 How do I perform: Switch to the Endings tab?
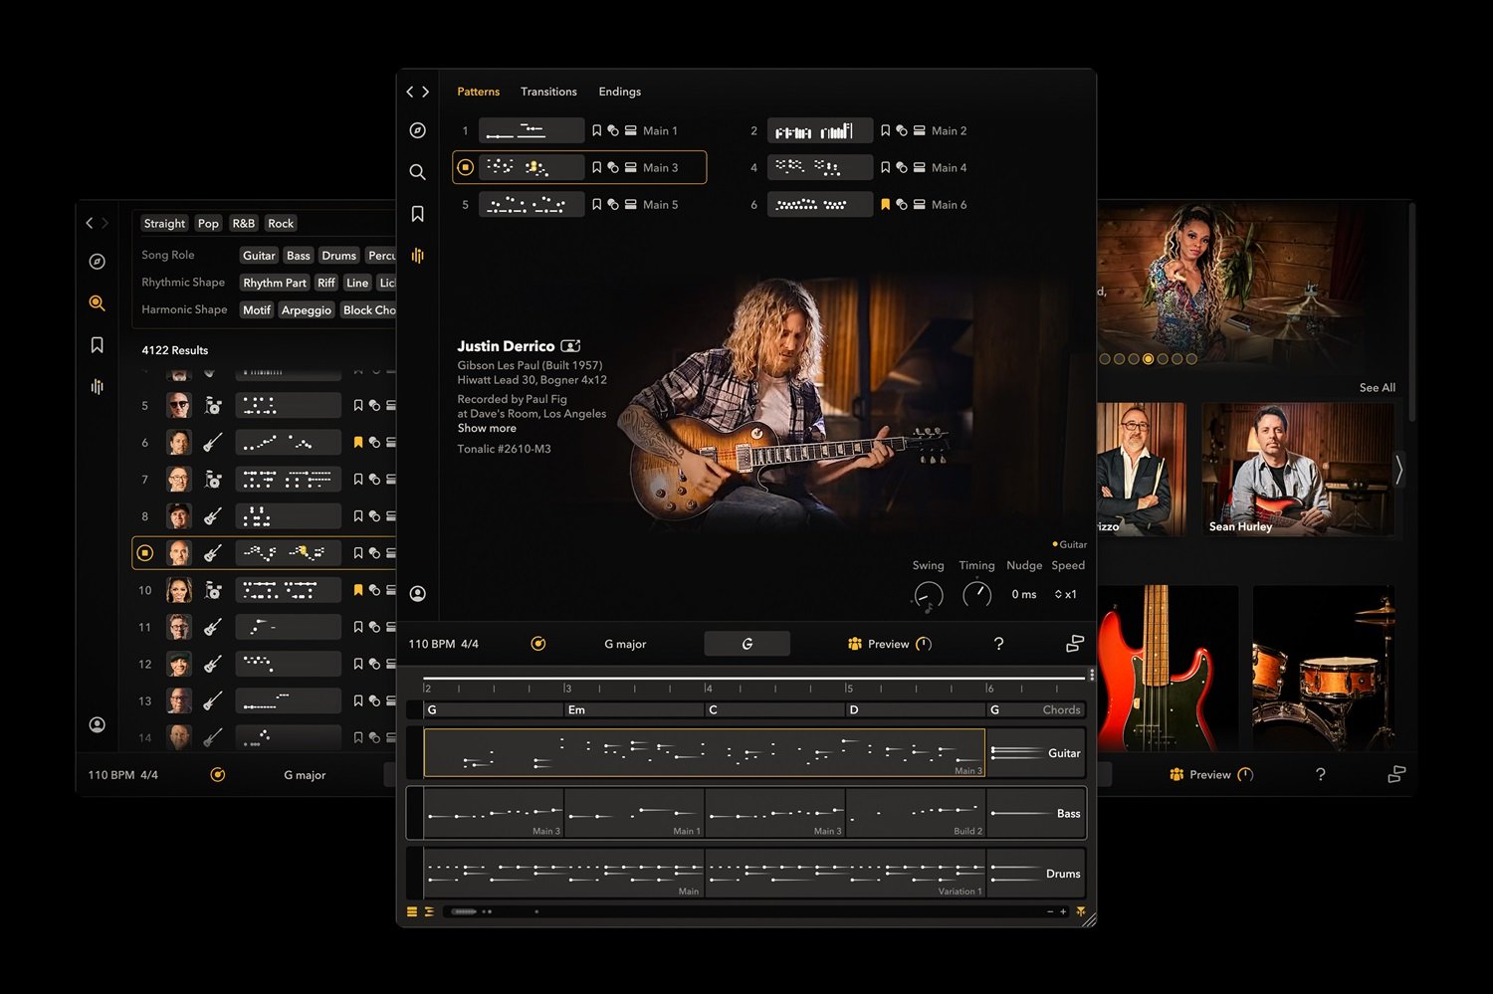coord(619,92)
